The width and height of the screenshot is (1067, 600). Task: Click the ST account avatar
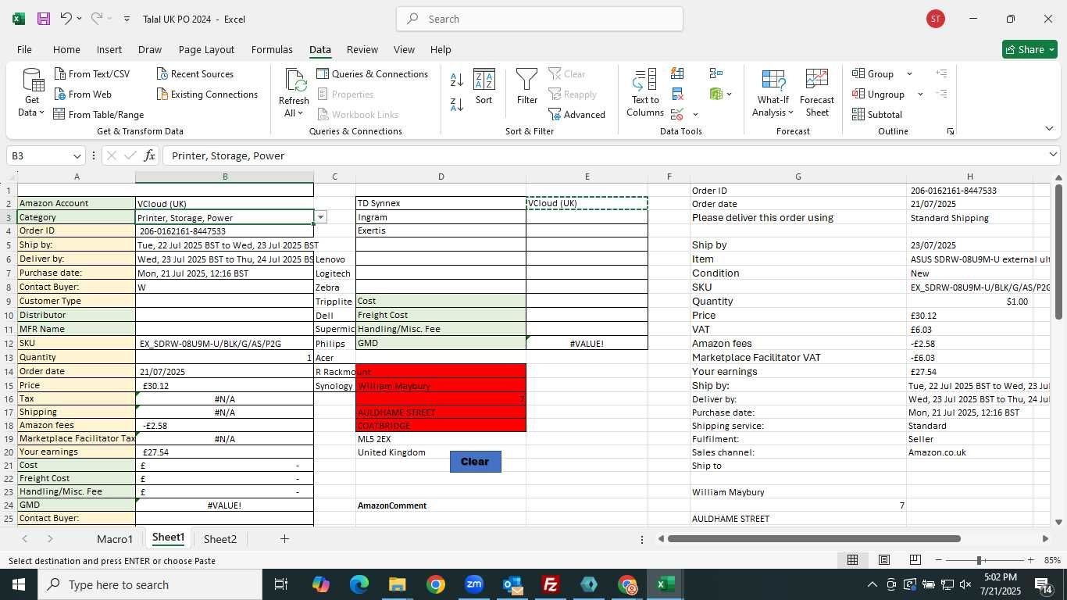coord(936,19)
